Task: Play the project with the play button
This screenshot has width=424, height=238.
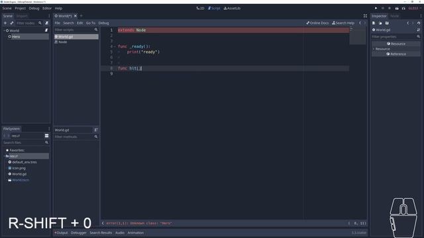Action: point(376,9)
